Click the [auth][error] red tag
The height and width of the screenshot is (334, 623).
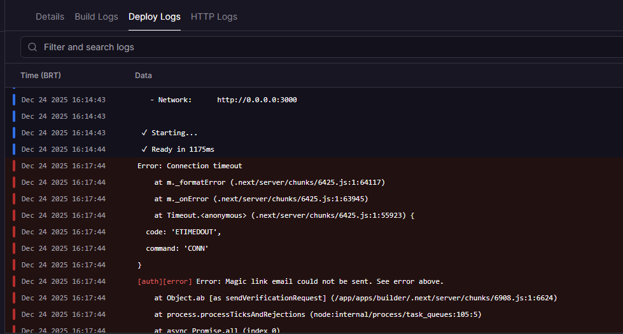pyautogui.click(x=164, y=282)
